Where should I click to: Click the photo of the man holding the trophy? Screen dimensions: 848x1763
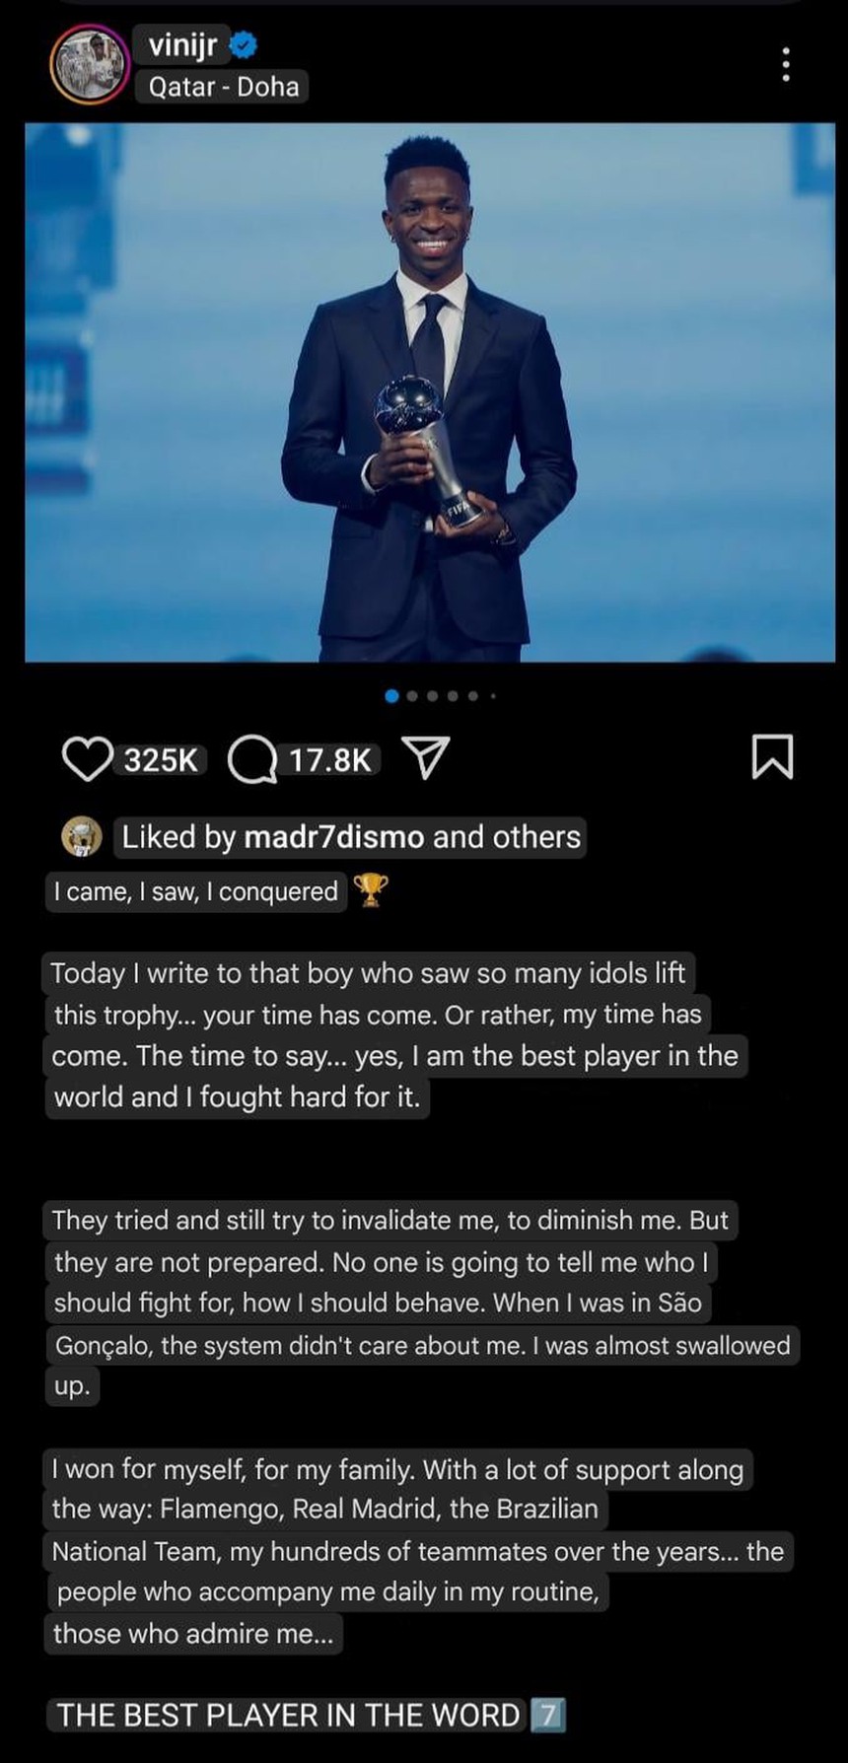click(430, 392)
